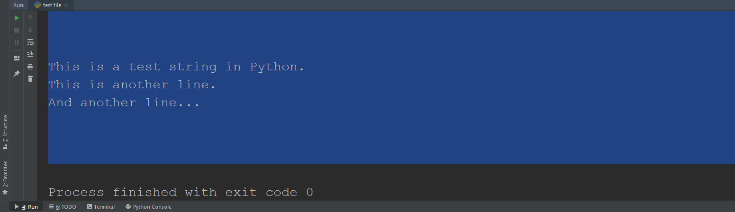
Task: Click the Pause output icon
Action: point(17,42)
